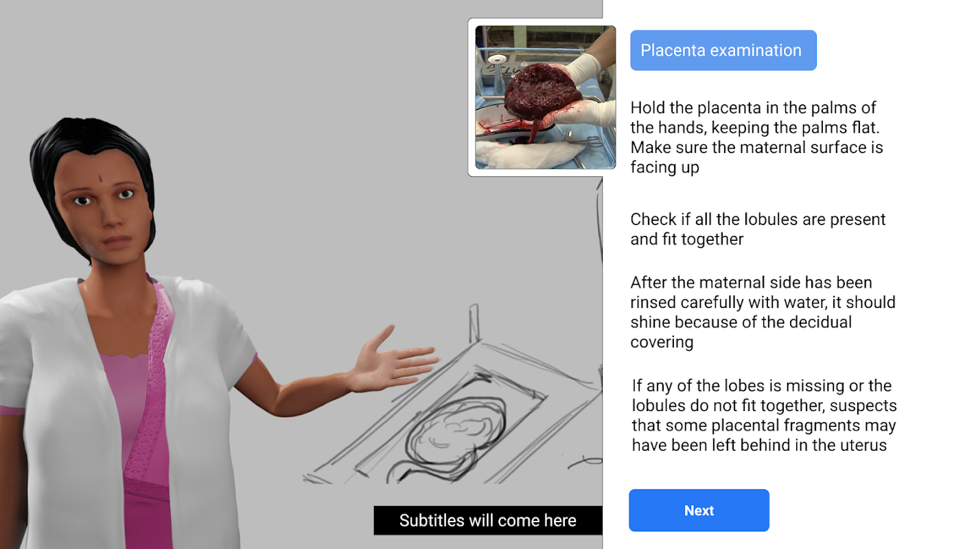Click the sketched tray's upright post
The image size is (976, 549).
(474, 324)
